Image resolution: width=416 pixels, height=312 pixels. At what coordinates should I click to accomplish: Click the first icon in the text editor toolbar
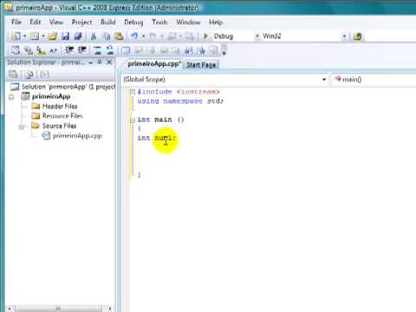tap(15, 50)
